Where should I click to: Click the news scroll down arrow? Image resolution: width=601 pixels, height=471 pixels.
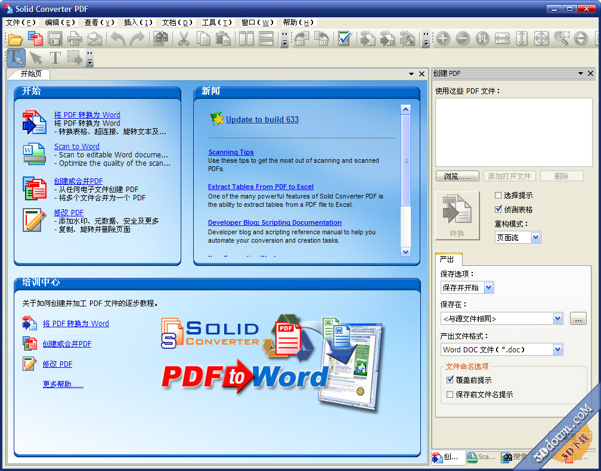point(405,252)
